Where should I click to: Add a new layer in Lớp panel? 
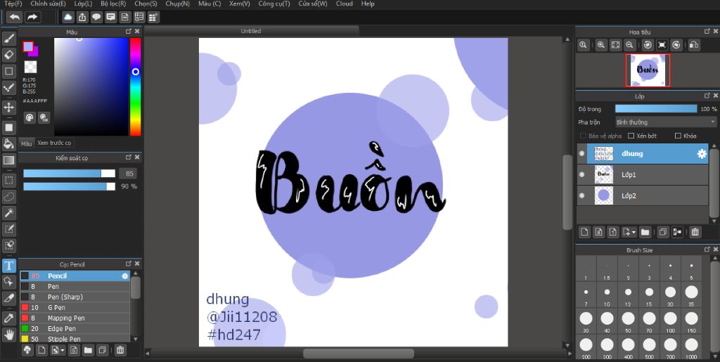(584, 232)
